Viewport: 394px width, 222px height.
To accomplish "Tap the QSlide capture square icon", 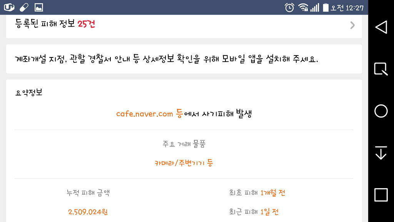I will pos(381,69).
